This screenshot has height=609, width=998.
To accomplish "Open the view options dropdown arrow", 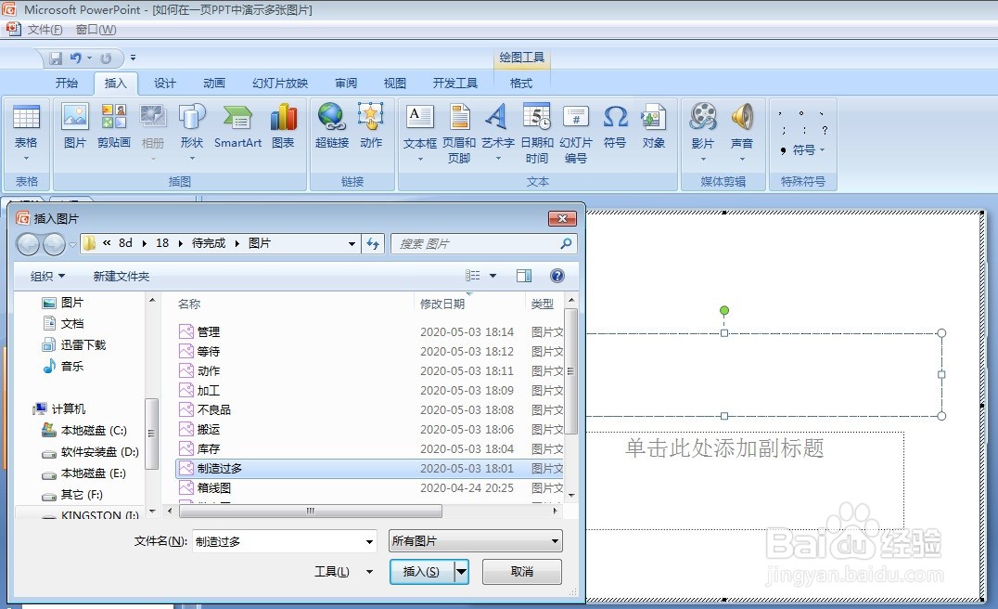I will coord(493,276).
